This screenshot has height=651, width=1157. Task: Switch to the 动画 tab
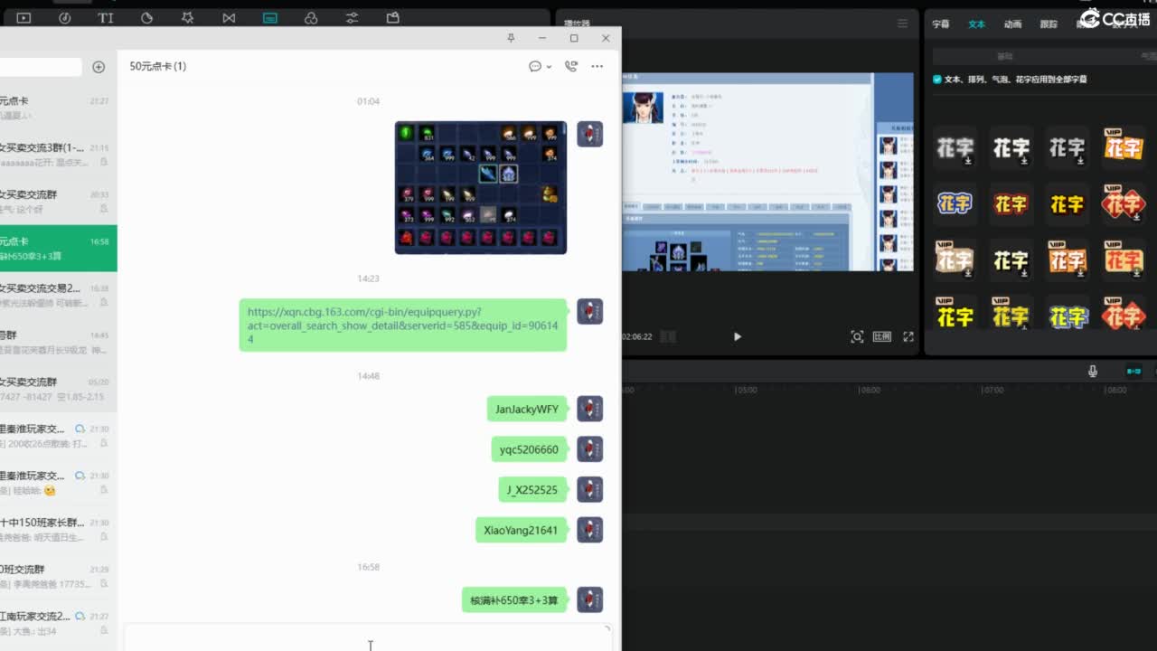click(1013, 24)
